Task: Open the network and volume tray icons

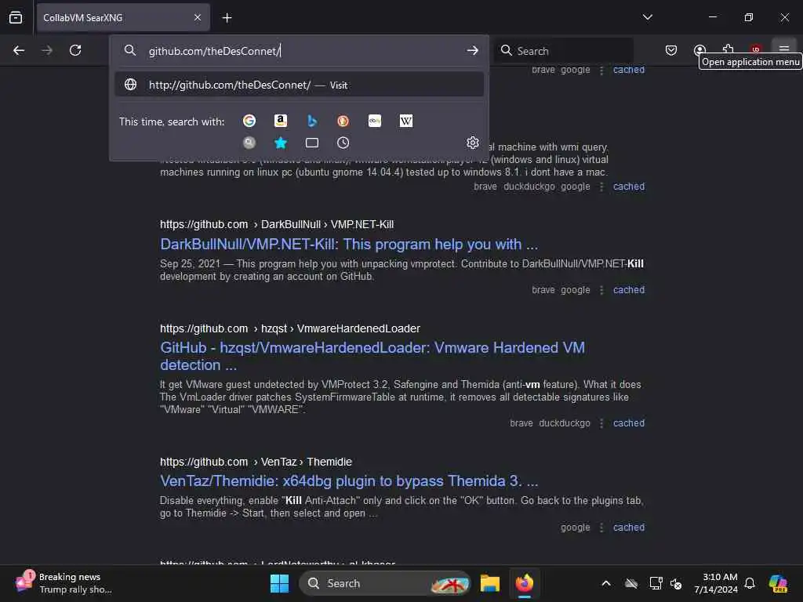Action: (666, 583)
